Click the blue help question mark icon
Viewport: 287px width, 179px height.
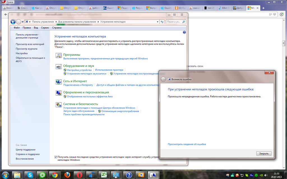(x=184, y=32)
